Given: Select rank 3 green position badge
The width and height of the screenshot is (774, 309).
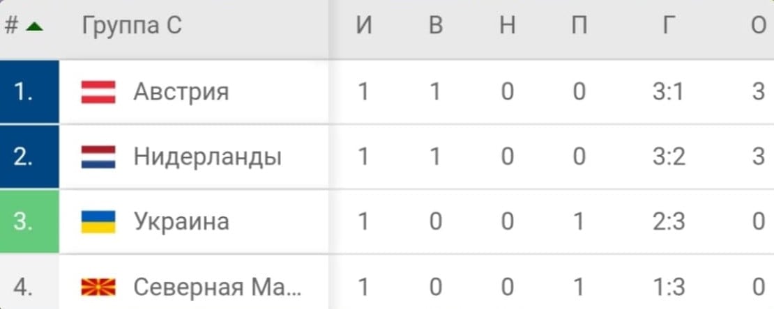Looking at the screenshot, I should click(x=29, y=222).
